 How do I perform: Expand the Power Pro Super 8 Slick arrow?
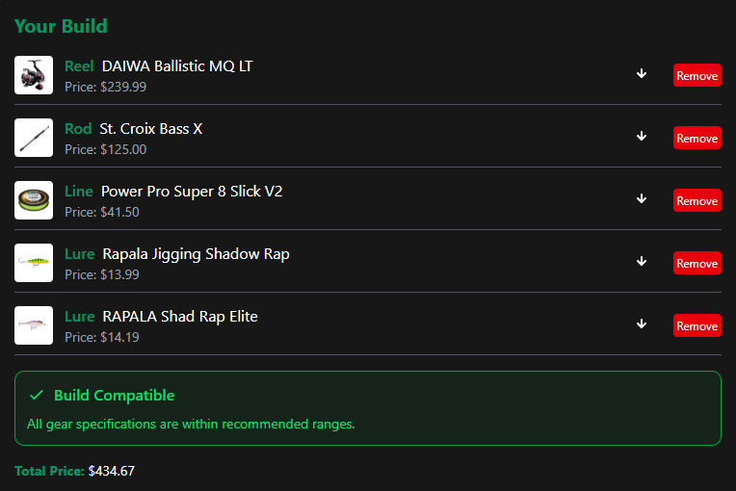[x=642, y=199]
